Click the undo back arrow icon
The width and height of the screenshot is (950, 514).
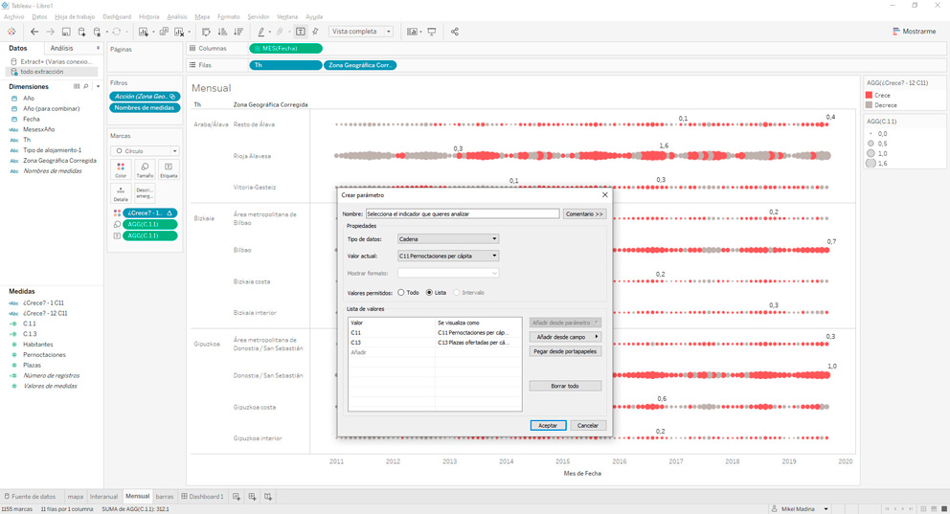pyautogui.click(x=34, y=32)
